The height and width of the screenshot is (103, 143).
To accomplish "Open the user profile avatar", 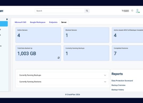I will [137, 11].
